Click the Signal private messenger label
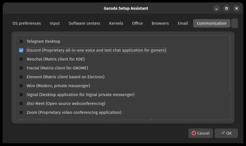The image size is (246, 146). coord(80,95)
